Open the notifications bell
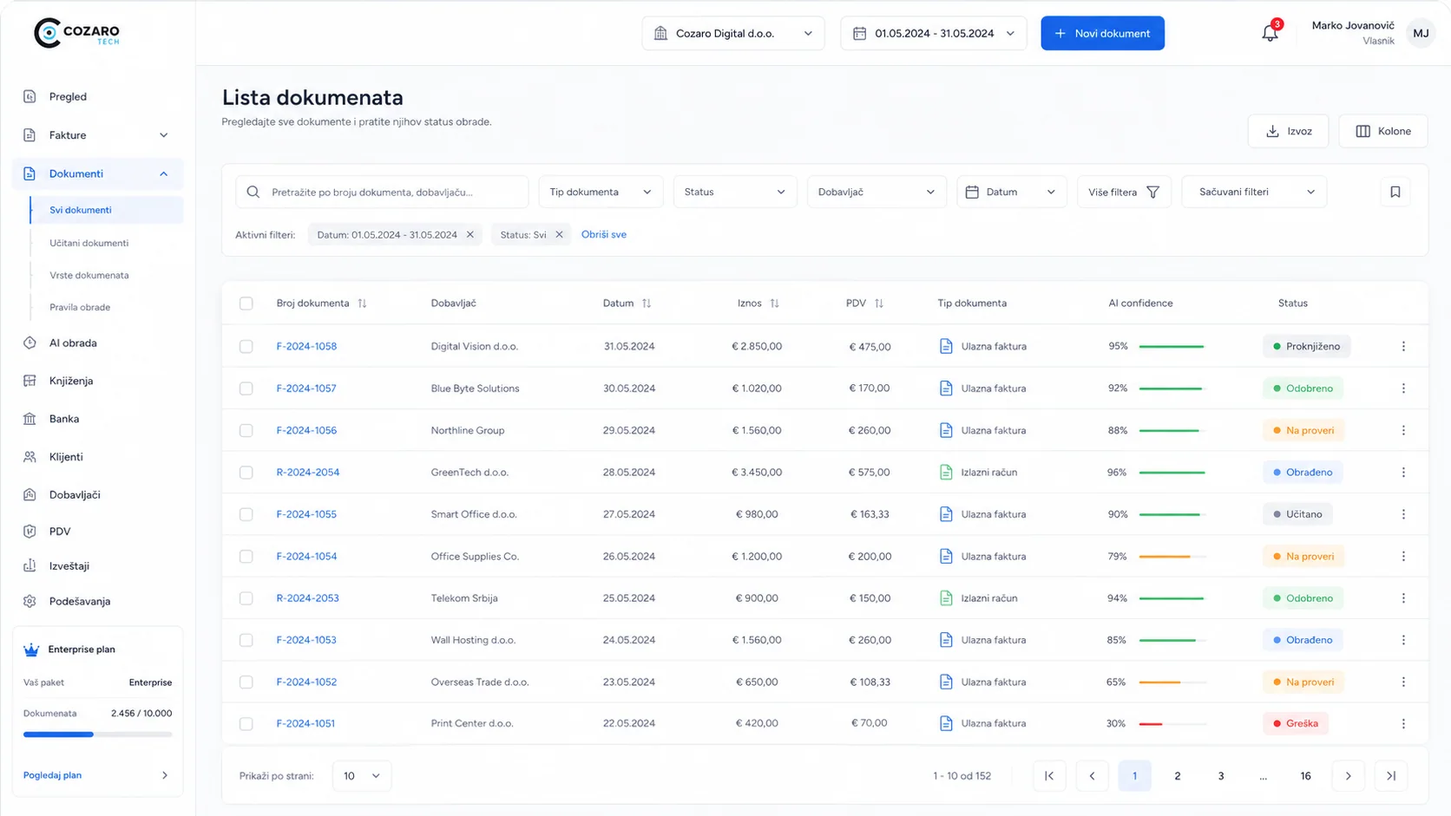Screen dimensions: 1451x816 click(x=1270, y=33)
